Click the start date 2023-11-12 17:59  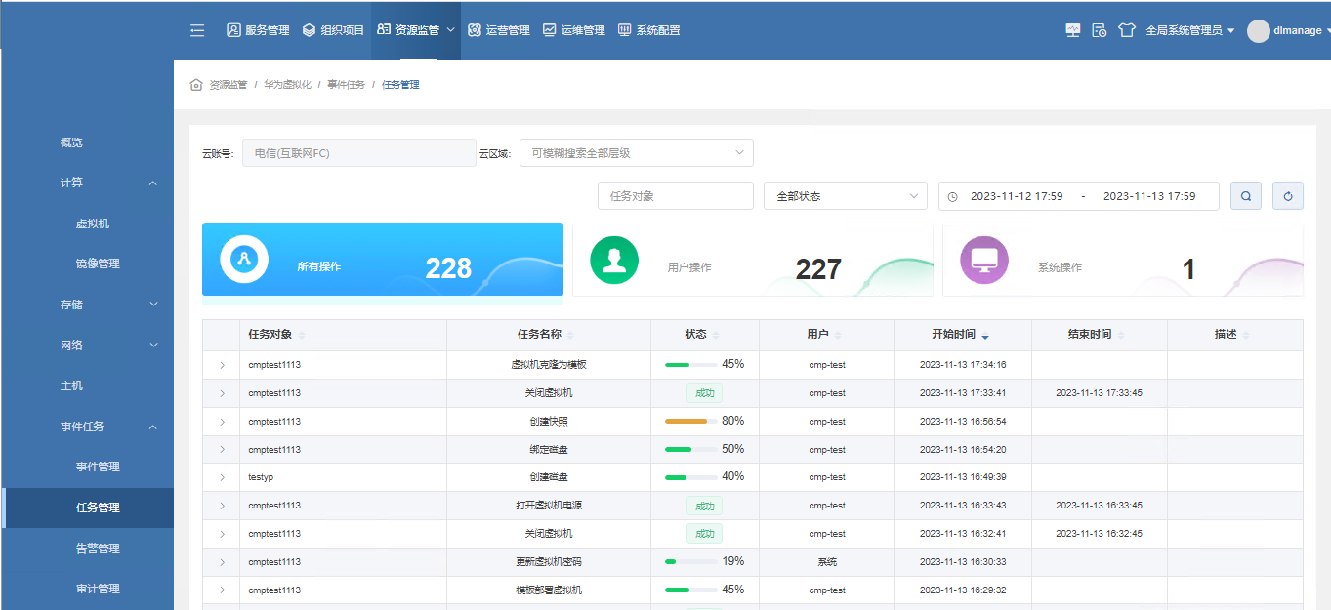(1017, 196)
